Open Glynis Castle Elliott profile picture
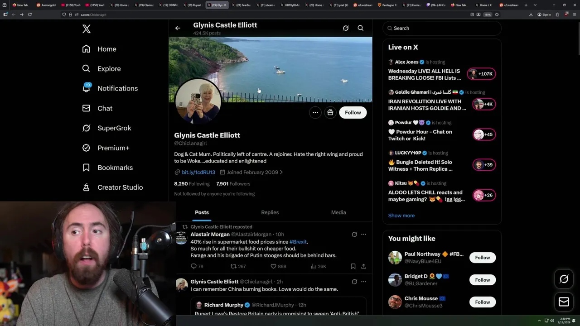The height and width of the screenshot is (326, 580). 198,101
